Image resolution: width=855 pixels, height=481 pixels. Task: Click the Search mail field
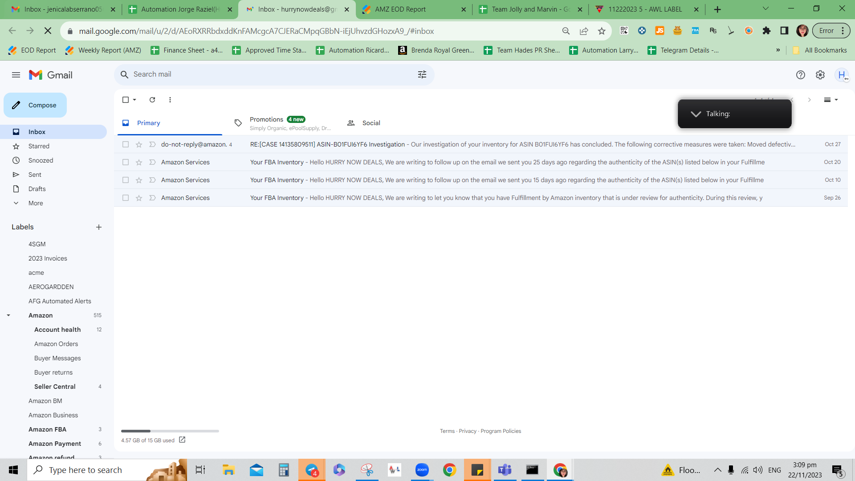(x=274, y=74)
